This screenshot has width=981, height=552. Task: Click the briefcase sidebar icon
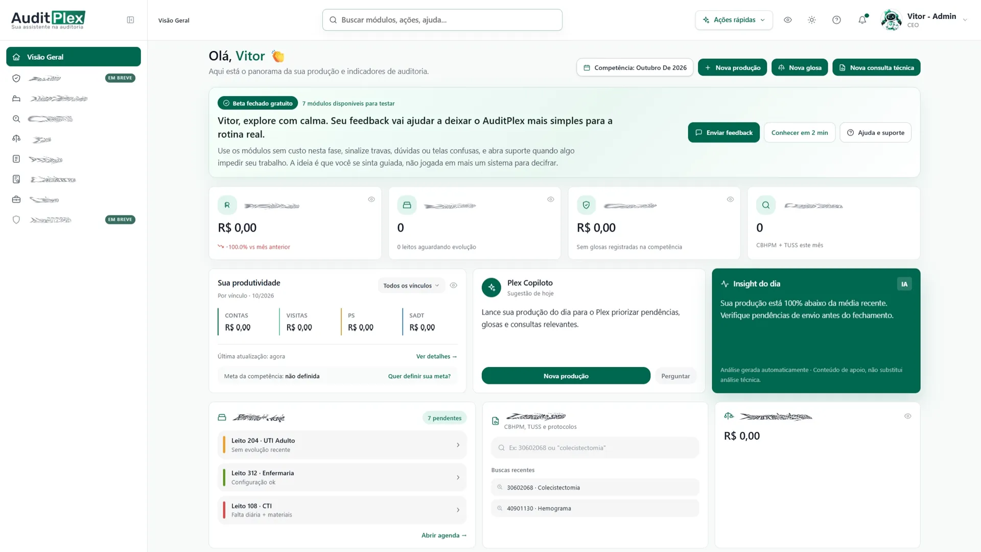point(16,199)
